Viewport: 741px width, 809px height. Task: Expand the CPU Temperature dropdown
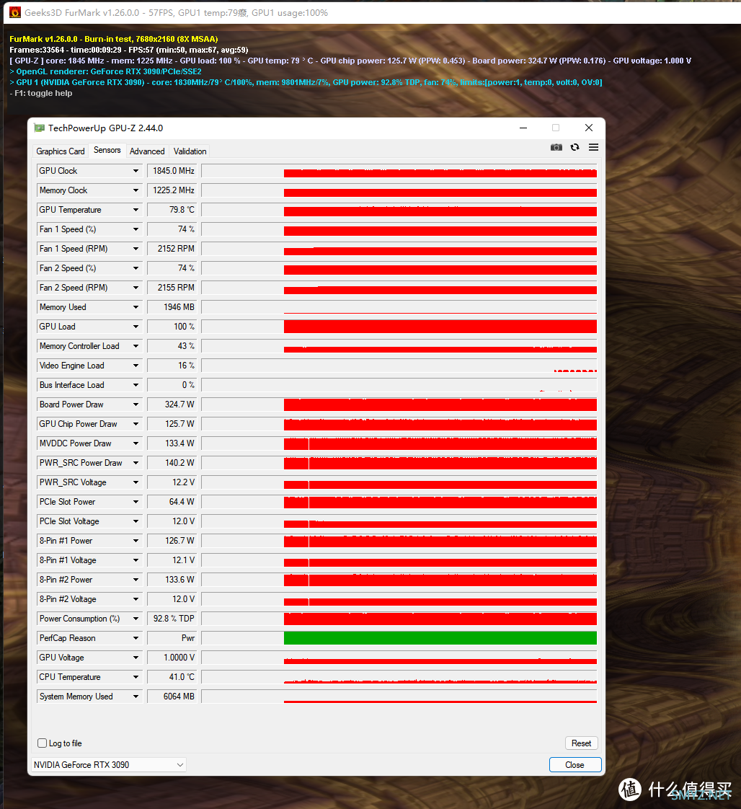pos(136,677)
